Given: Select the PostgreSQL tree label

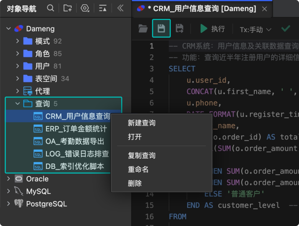Looking at the screenshot, I should tap(47, 204).
